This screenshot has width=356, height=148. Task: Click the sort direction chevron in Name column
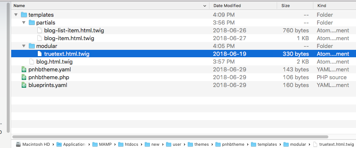tap(205, 6)
